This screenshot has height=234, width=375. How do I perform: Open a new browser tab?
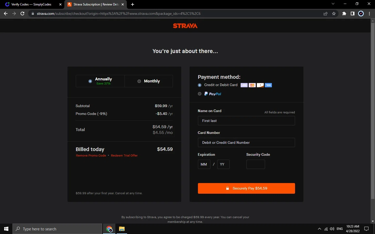(133, 4)
